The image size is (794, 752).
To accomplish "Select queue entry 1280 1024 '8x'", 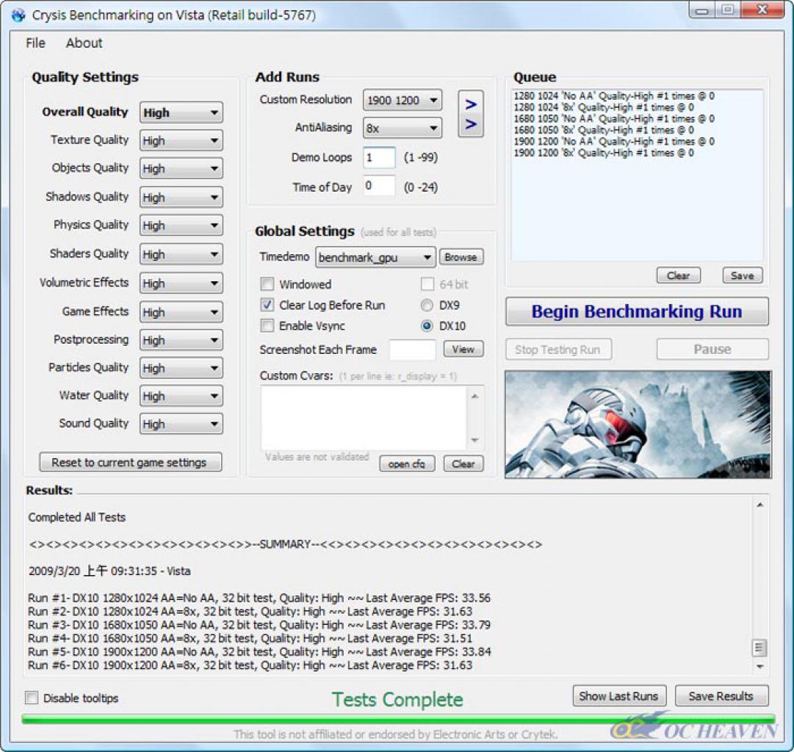I will click(604, 106).
